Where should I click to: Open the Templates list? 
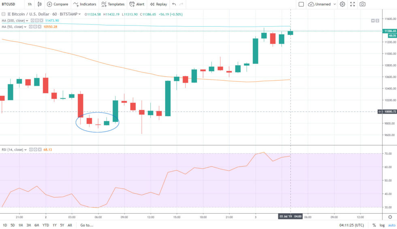(x=113, y=4)
